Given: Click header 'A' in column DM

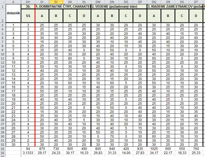Looking at the screenshot, I should 98,16.
